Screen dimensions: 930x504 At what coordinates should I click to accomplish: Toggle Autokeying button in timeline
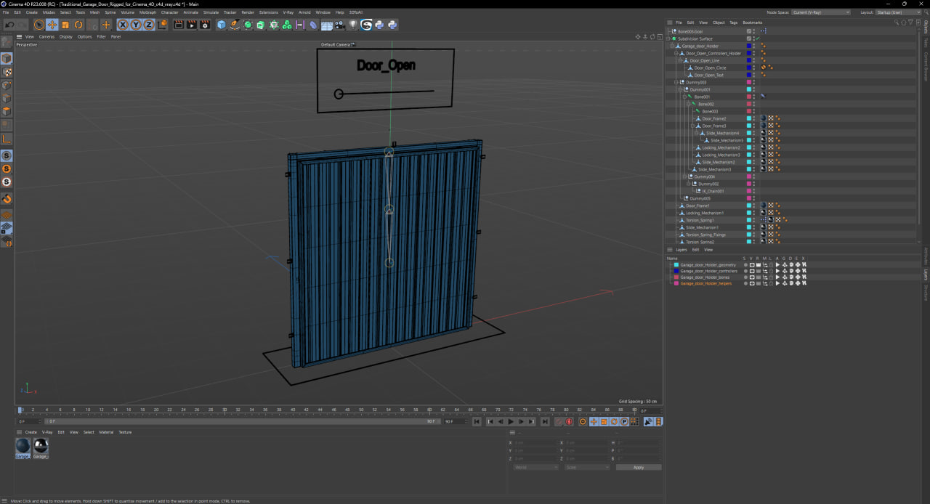[x=570, y=421]
